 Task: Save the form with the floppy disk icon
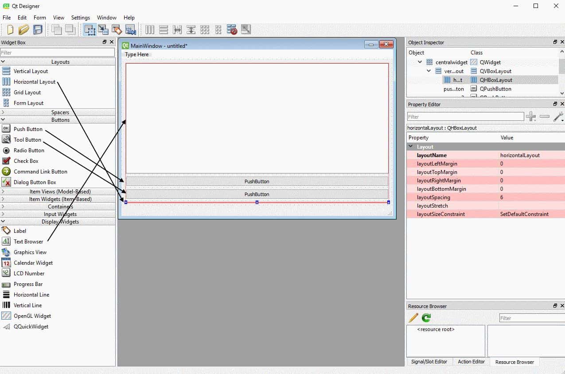pos(38,30)
